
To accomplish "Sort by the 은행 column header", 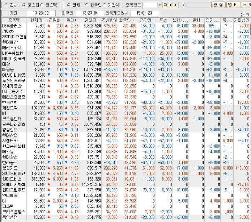I will [x=196, y=20].
